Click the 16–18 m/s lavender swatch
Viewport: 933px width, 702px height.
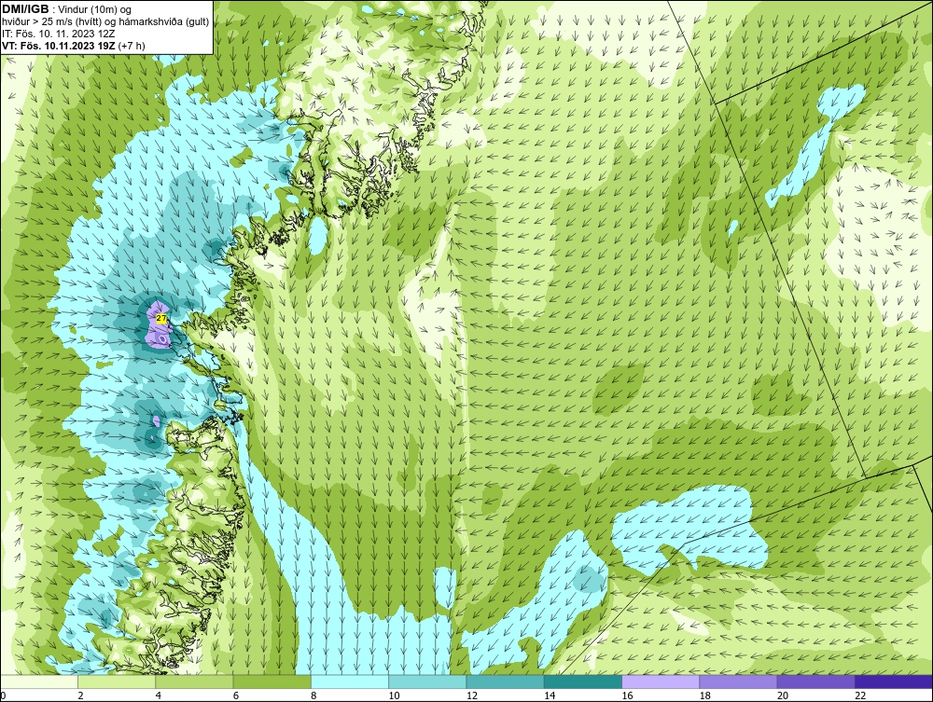tap(661, 681)
